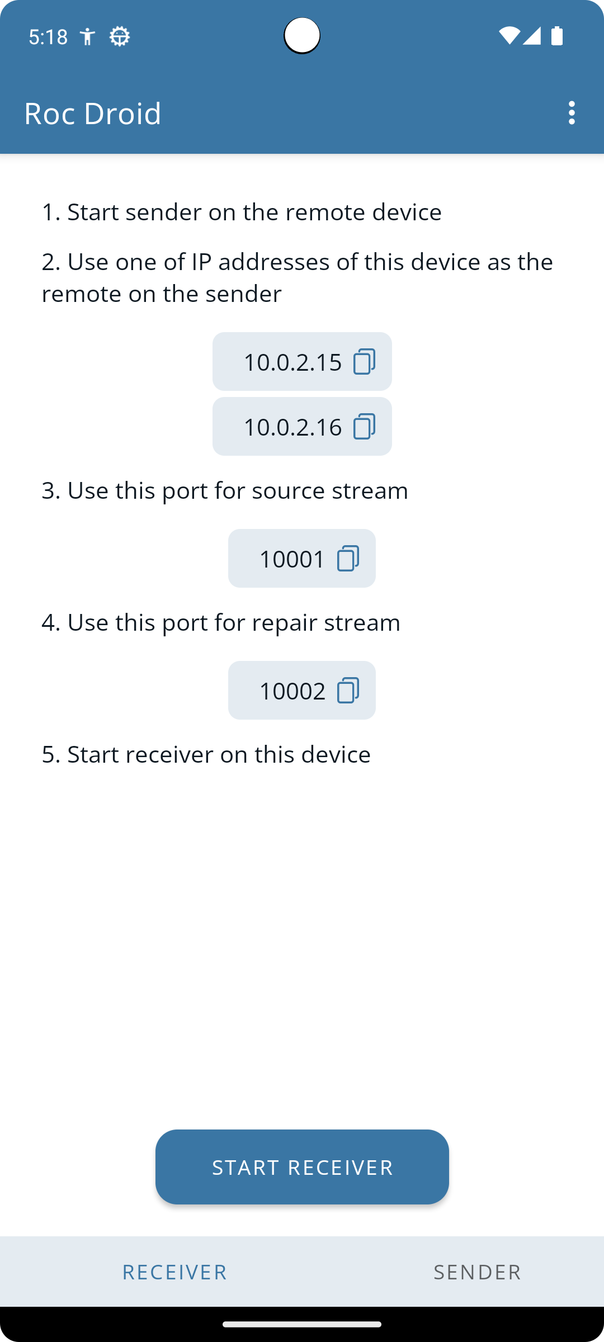
Task: Tap the gear icon in status bar
Action: click(x=120, y=37)
